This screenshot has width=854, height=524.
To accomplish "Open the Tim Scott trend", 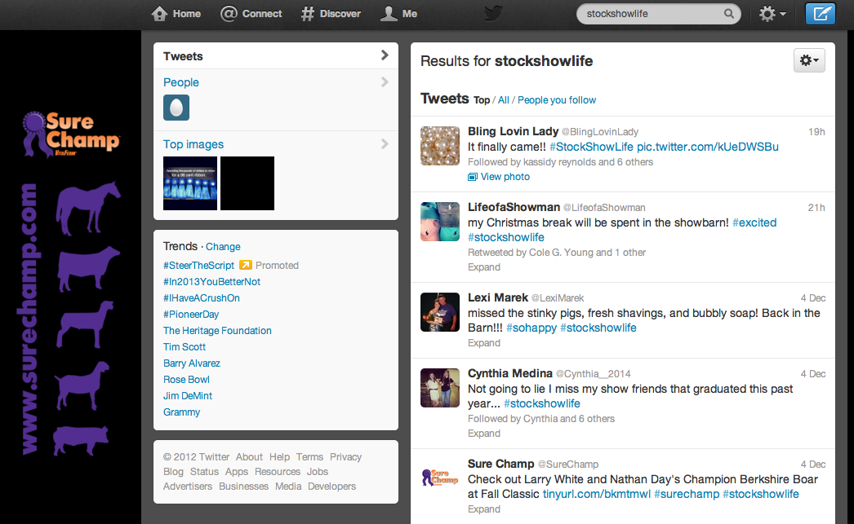I will (185, 347).
